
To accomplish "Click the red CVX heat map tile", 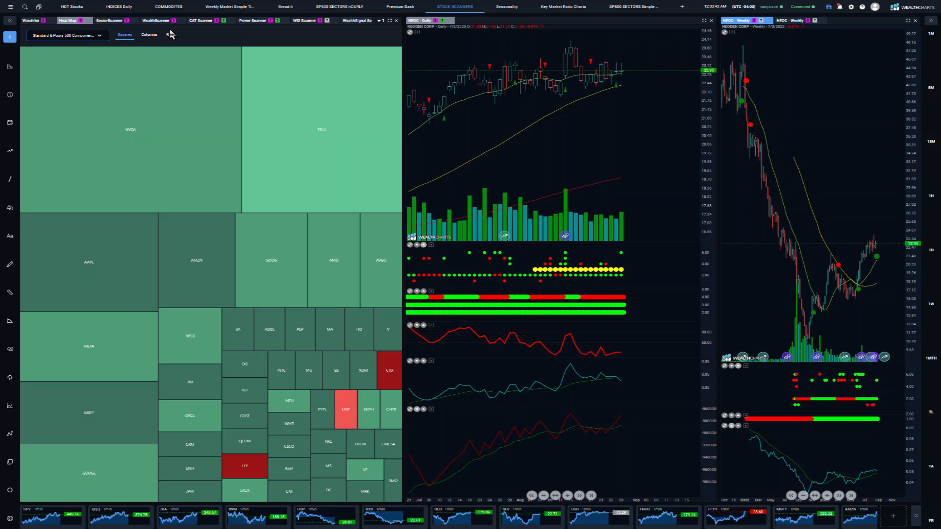I will (390, 370).
